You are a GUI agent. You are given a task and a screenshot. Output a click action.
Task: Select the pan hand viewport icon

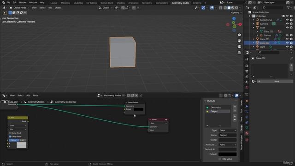click(239, 41)
